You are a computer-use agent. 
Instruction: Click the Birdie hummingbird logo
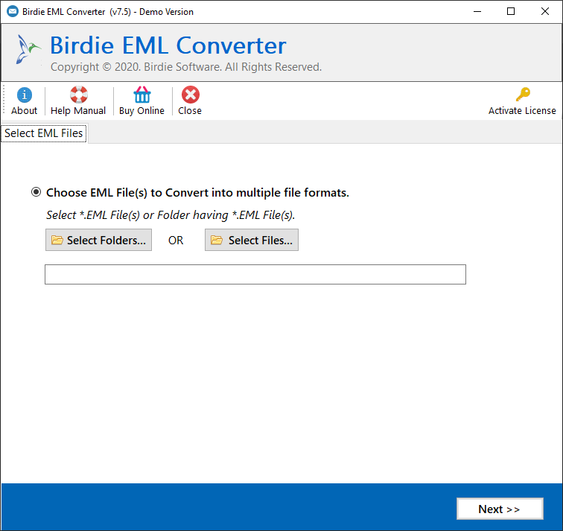[28, 50]
